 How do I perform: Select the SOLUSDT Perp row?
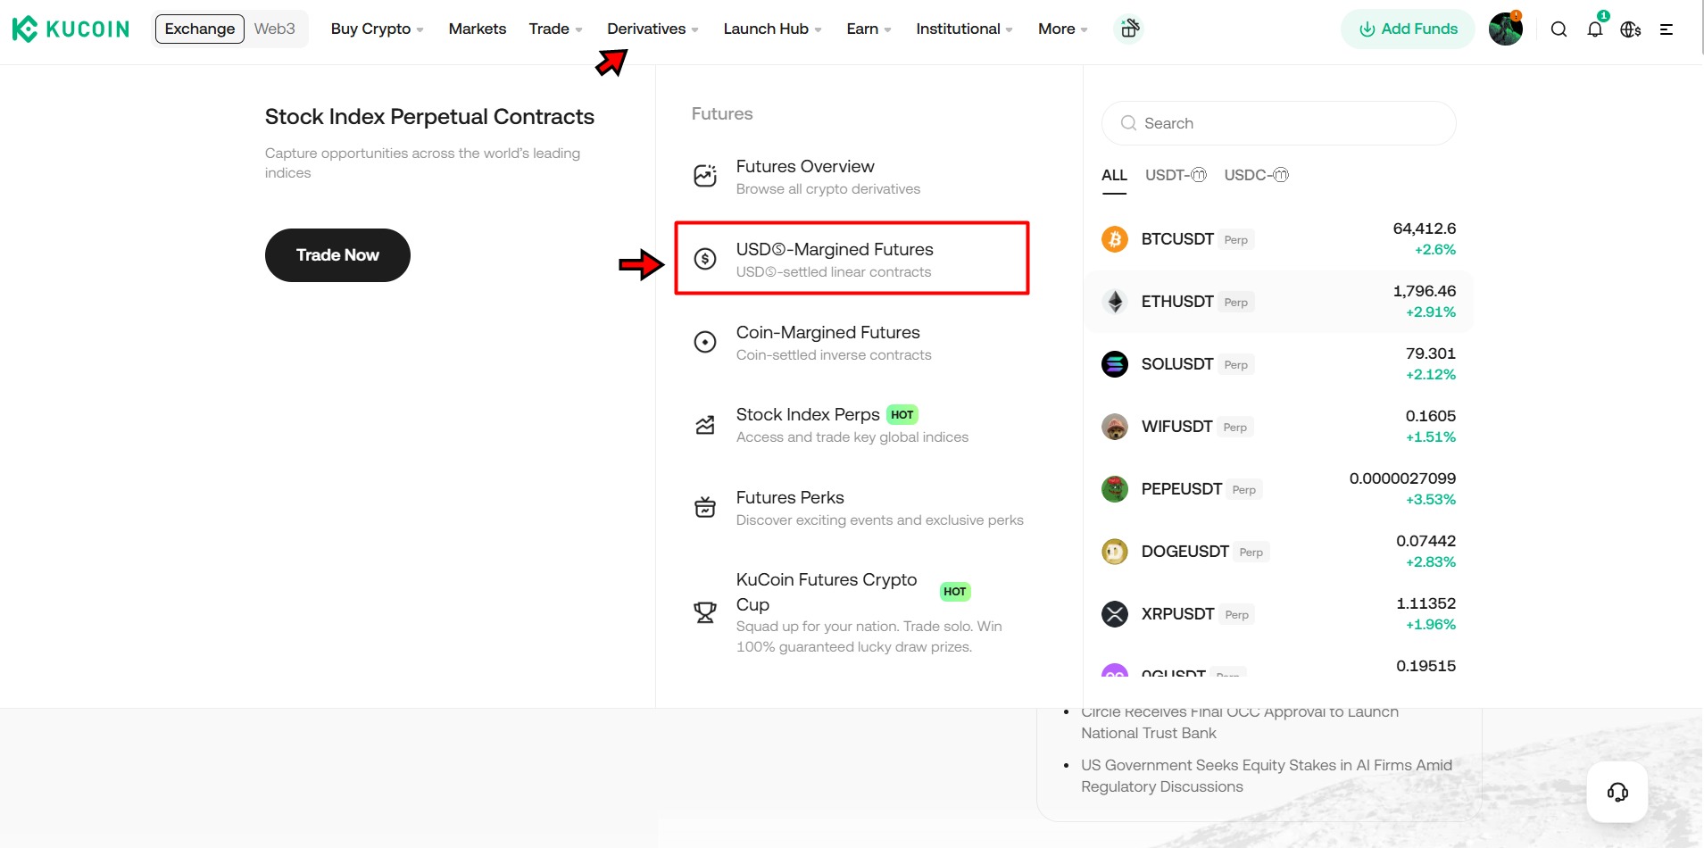pos(1278,364)
